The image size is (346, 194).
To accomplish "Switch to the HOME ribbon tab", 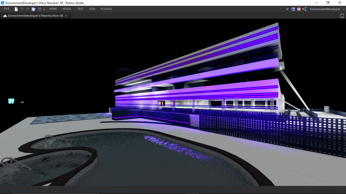I will (53, 9).
